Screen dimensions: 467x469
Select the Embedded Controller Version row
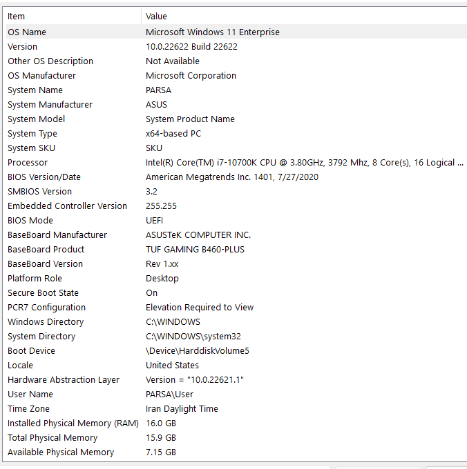[236, 206]
